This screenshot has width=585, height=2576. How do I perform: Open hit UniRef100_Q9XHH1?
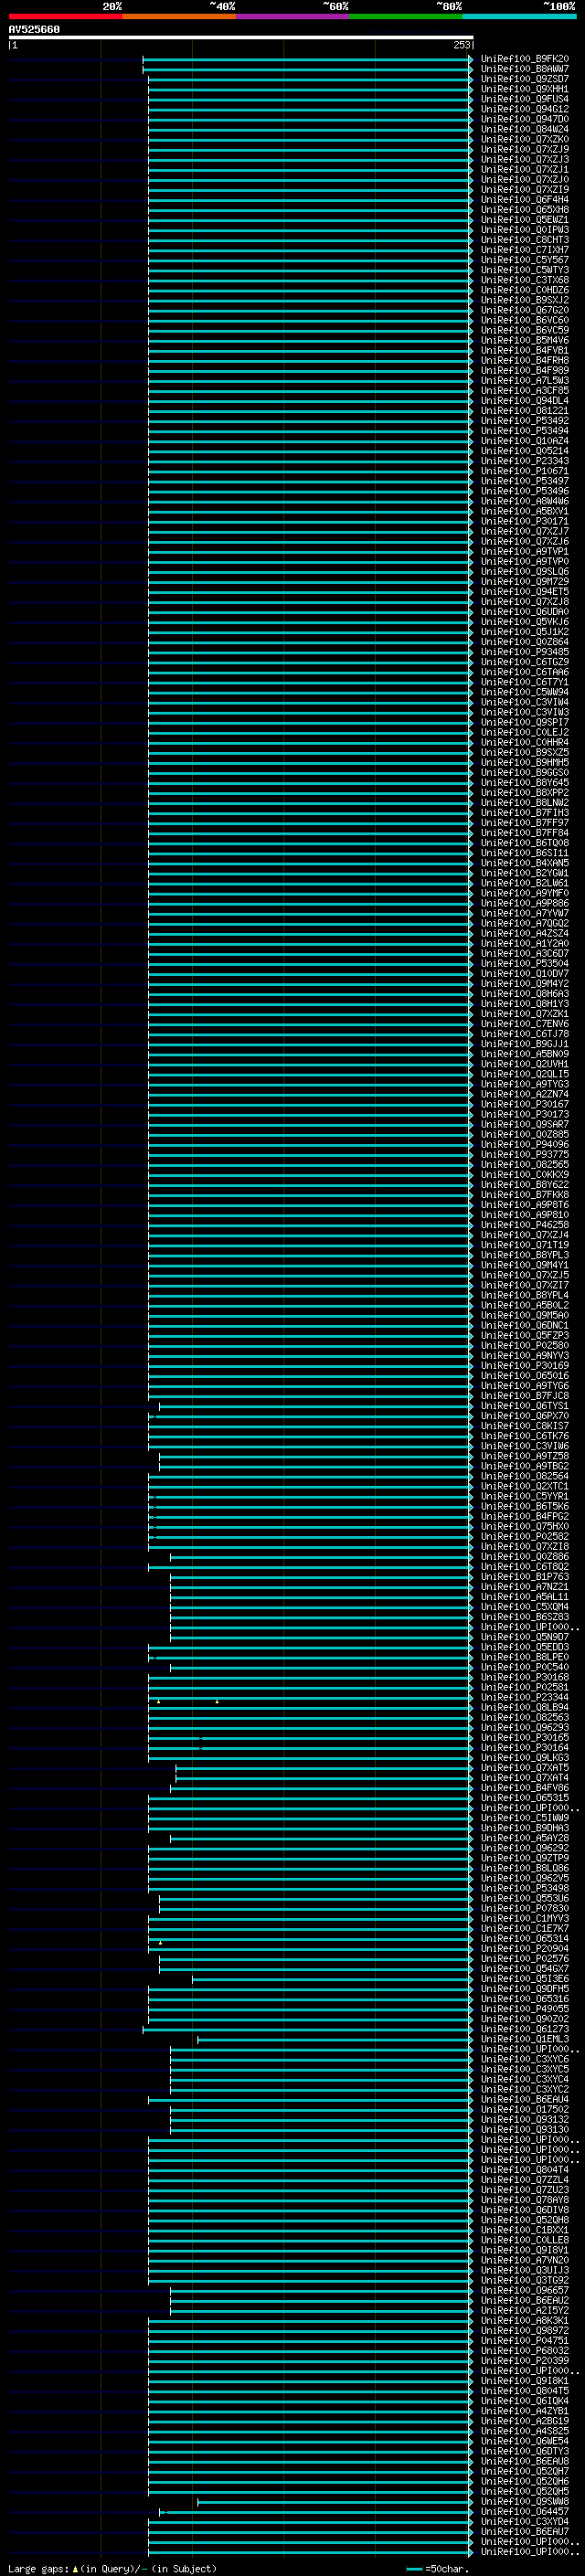pos(525,89)
